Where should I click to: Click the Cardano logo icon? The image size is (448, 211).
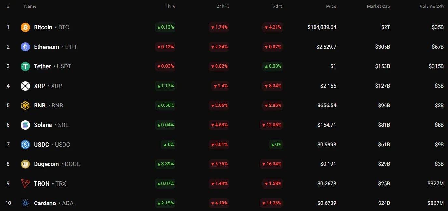pyautogui.click(x=25, y=203)
